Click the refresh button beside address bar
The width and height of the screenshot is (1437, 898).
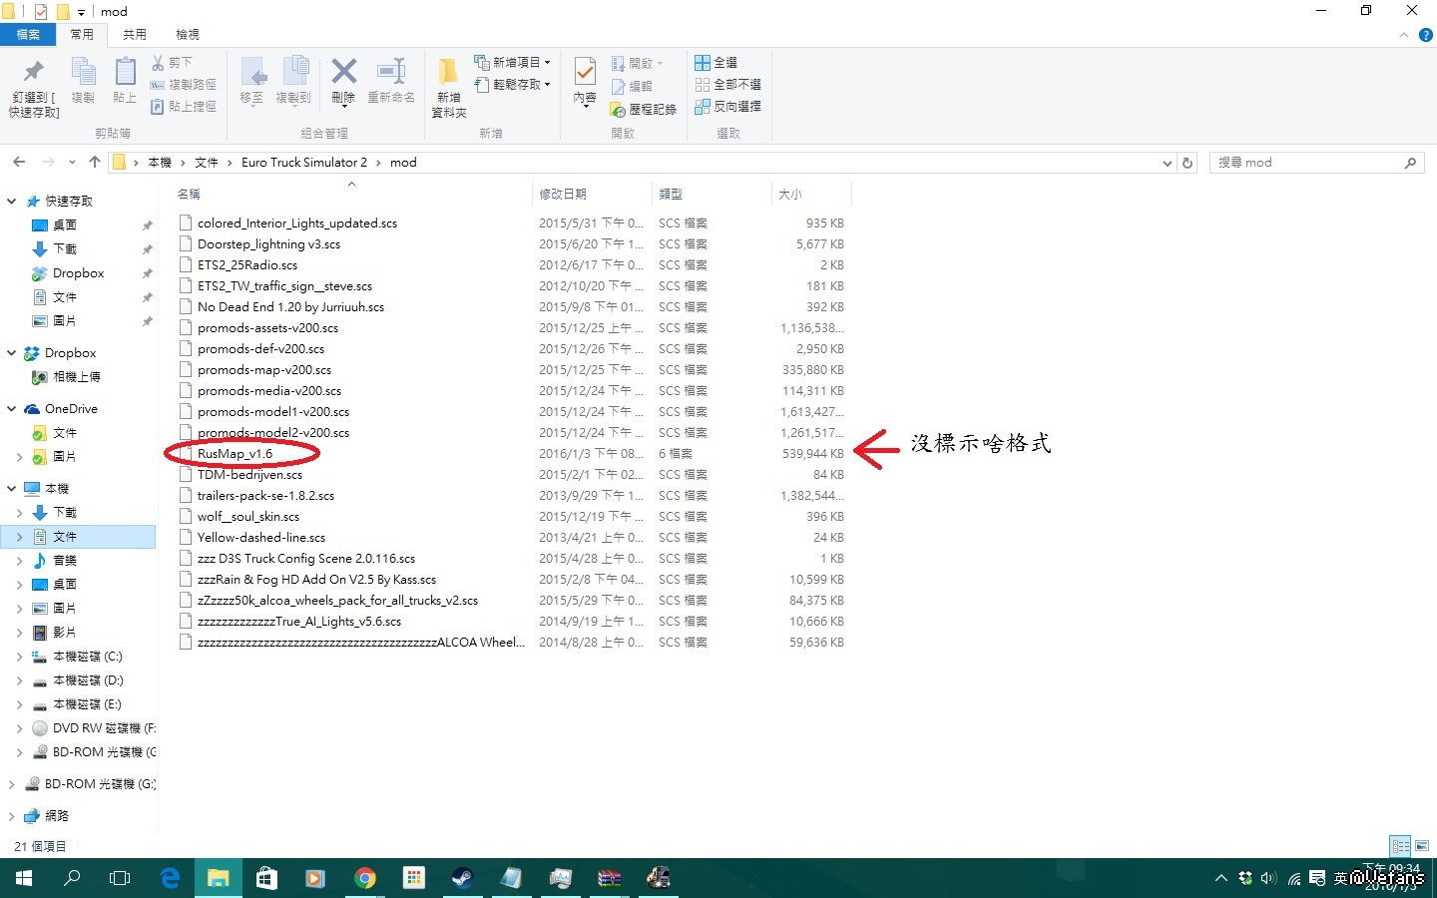(1188, 163)
